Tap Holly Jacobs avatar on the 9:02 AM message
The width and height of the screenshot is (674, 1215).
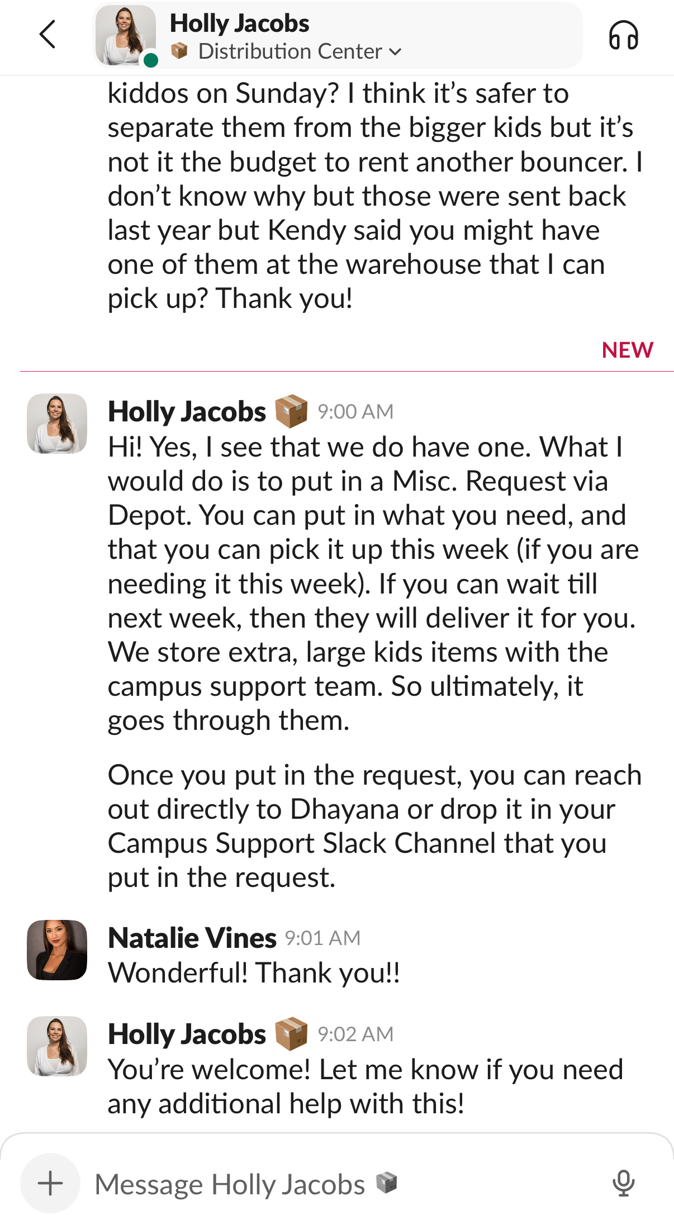pos(57,1046)
